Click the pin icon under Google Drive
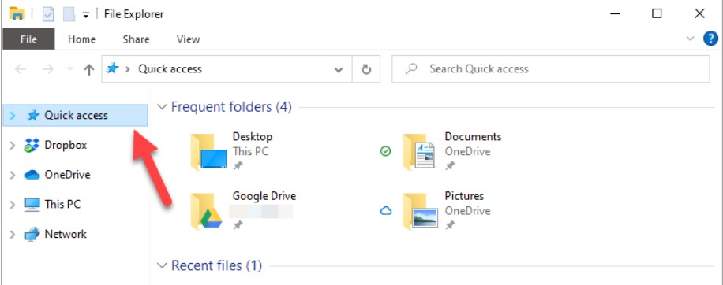Image resolution: width=723 pixels, height=285 pixels. (238, 225)
